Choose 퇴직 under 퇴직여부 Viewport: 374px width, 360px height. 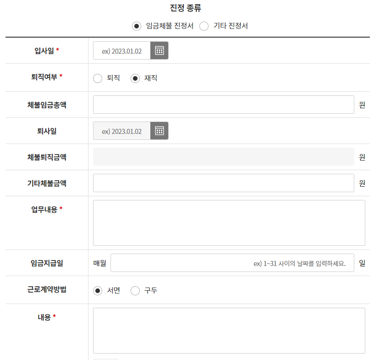click(x=98, y=78)
